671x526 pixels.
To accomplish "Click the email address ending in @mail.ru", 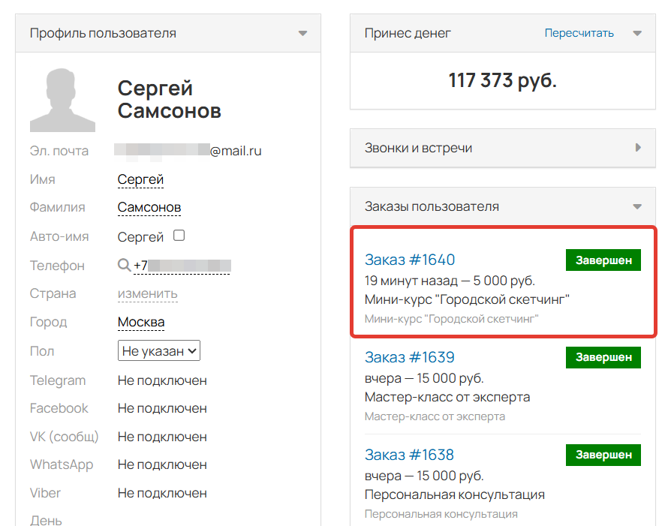I will coord(188,151).
